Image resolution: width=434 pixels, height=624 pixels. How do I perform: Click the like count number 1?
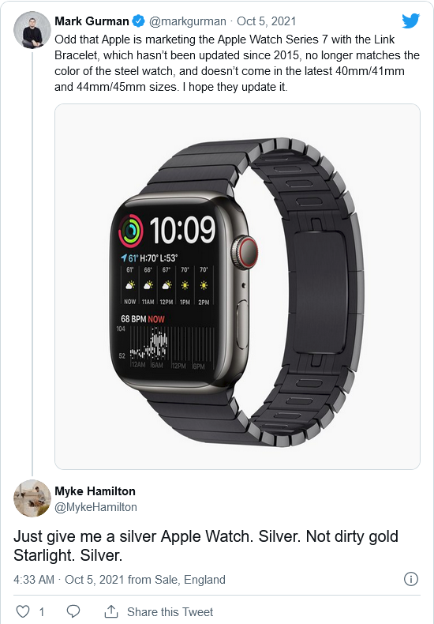(41, 611)
